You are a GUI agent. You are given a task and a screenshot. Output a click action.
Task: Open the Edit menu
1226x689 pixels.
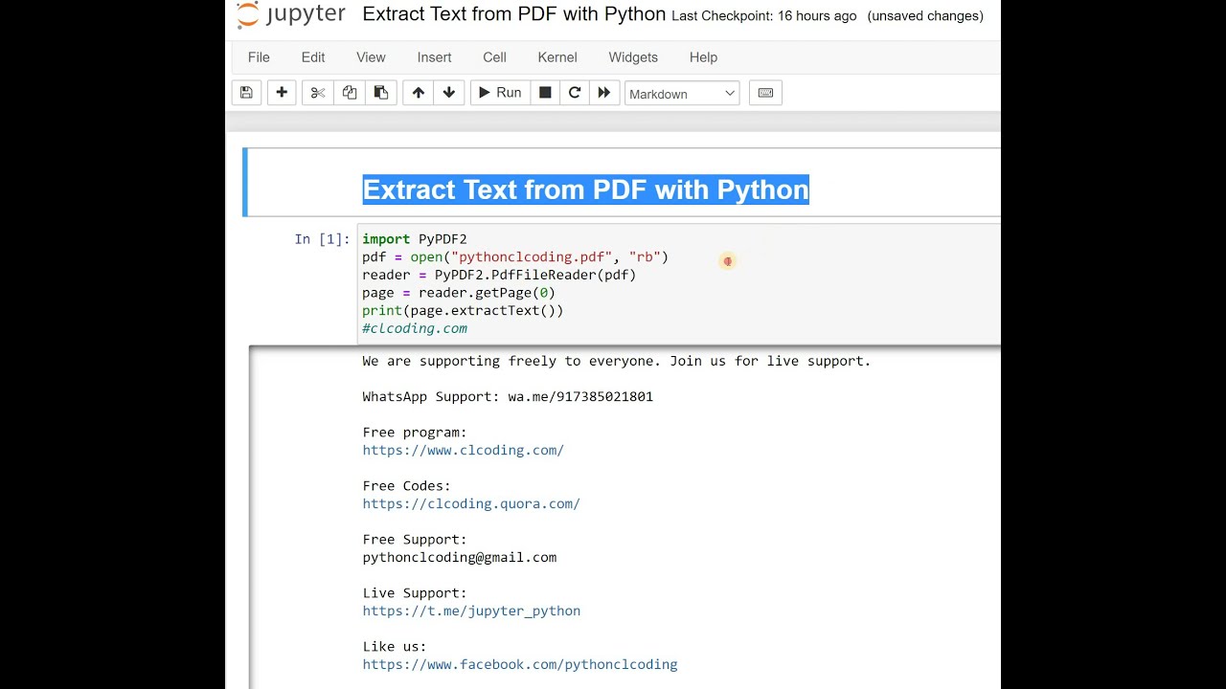(x=313, y=57)
